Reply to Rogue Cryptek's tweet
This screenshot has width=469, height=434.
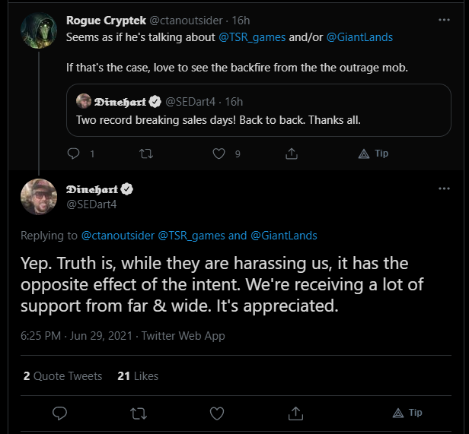(x=73, y=154)
